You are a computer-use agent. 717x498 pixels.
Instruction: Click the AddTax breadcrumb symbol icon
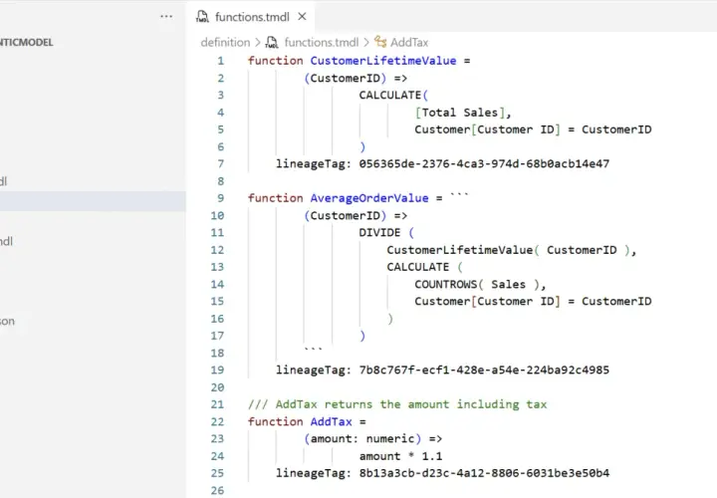pos(380,42)
